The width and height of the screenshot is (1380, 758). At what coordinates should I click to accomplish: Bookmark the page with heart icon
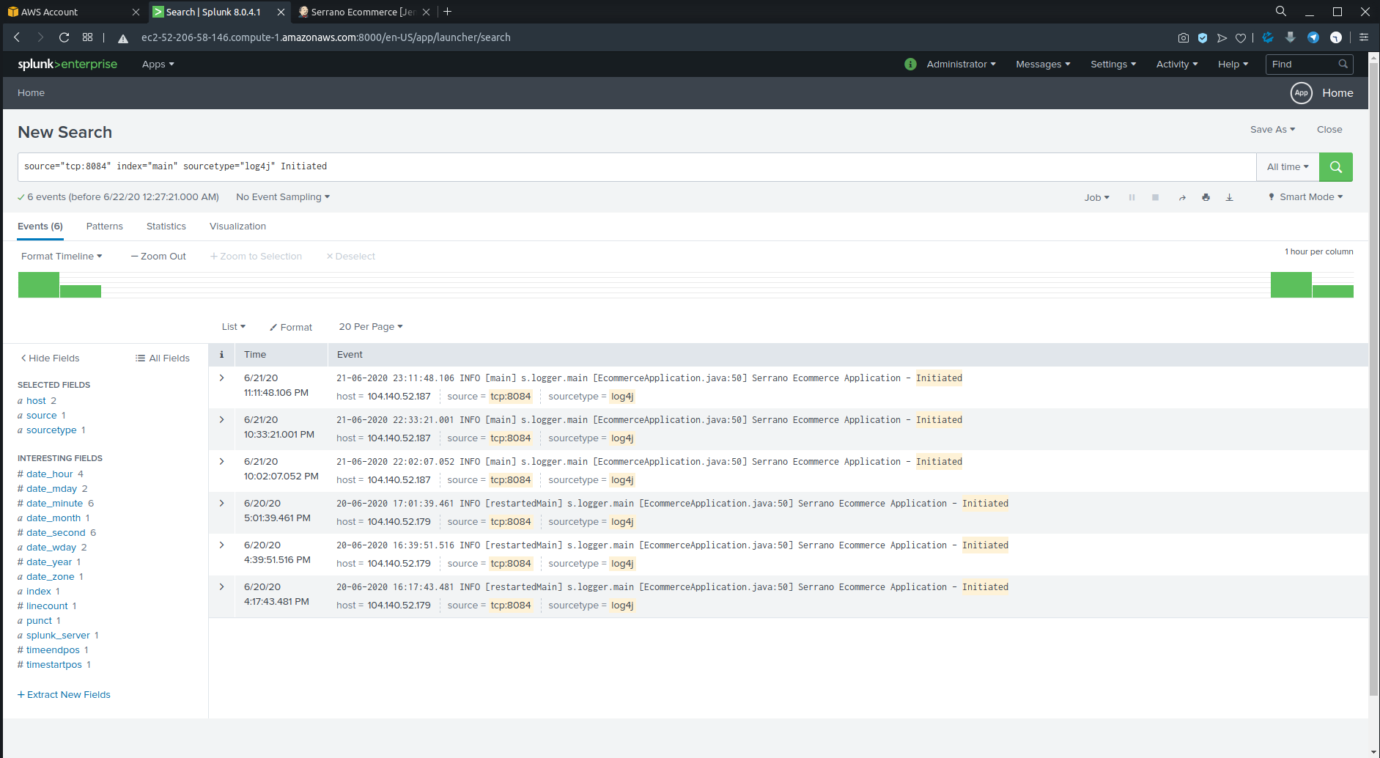pyautogui.click(x=1241, y=37)
